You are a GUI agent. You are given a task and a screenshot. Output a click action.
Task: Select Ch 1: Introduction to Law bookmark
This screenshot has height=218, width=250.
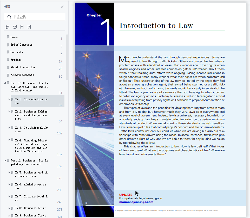click(x=31, y=101)
